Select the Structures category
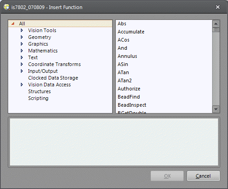 [x=40, y=91]
